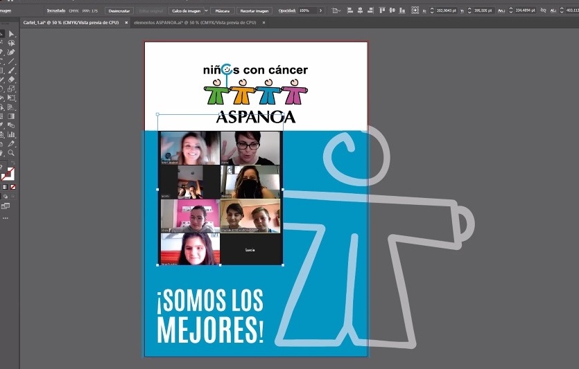
Task: Set fill to None button
Action: pyautogui.click(x=13, y=187)
